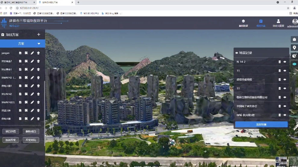Open document icon for 洋安商业2

pos(20,61)
